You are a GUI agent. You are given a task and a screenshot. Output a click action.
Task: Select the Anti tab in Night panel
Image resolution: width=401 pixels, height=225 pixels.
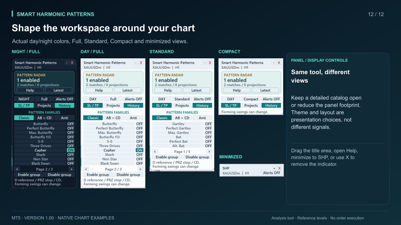[x=64, y=118]
